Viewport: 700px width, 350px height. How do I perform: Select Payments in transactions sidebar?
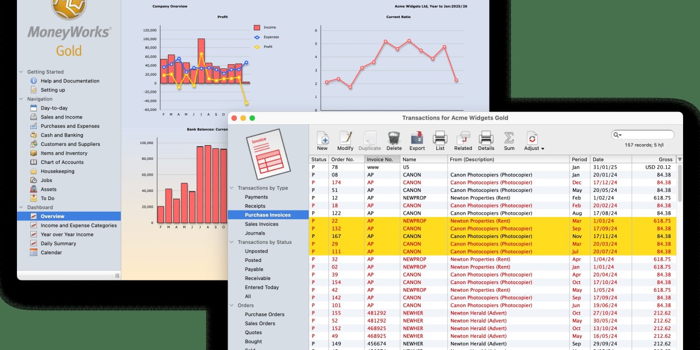coord(256,197)
